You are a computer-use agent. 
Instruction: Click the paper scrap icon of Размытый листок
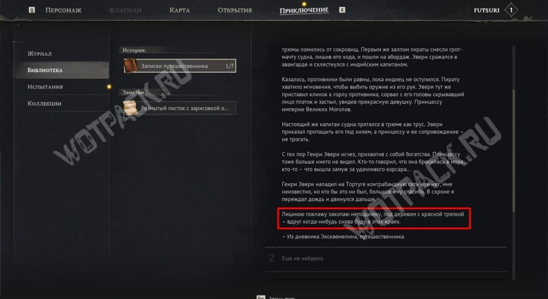131,108
